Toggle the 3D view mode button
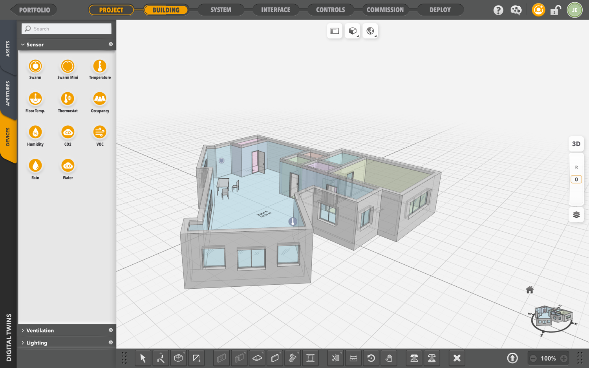 click(x=576, y=144)
